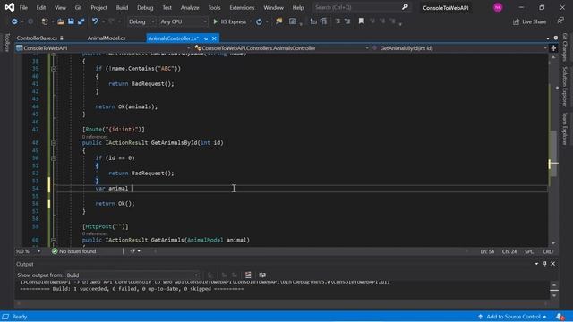The image size is (573, 322).
Task: Click the camera-like toolbar icon next to Find in Files
Action: tap(293, 21)
